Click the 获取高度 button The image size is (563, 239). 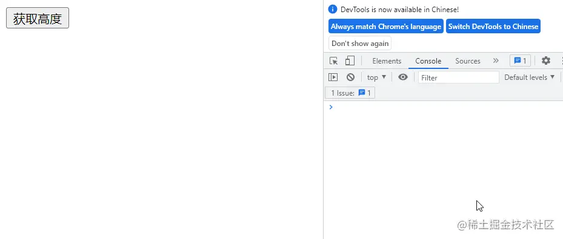coord(38,18)
